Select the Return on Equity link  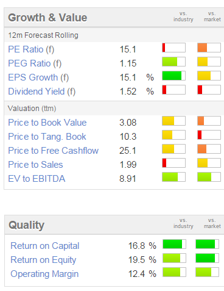[43, 260]
